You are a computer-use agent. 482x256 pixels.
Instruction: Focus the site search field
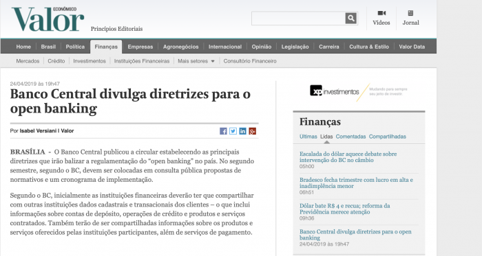tap(298, 19)
